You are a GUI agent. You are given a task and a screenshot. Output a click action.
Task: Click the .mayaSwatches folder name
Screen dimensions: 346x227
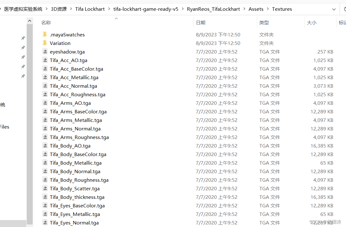coord(67,35)
